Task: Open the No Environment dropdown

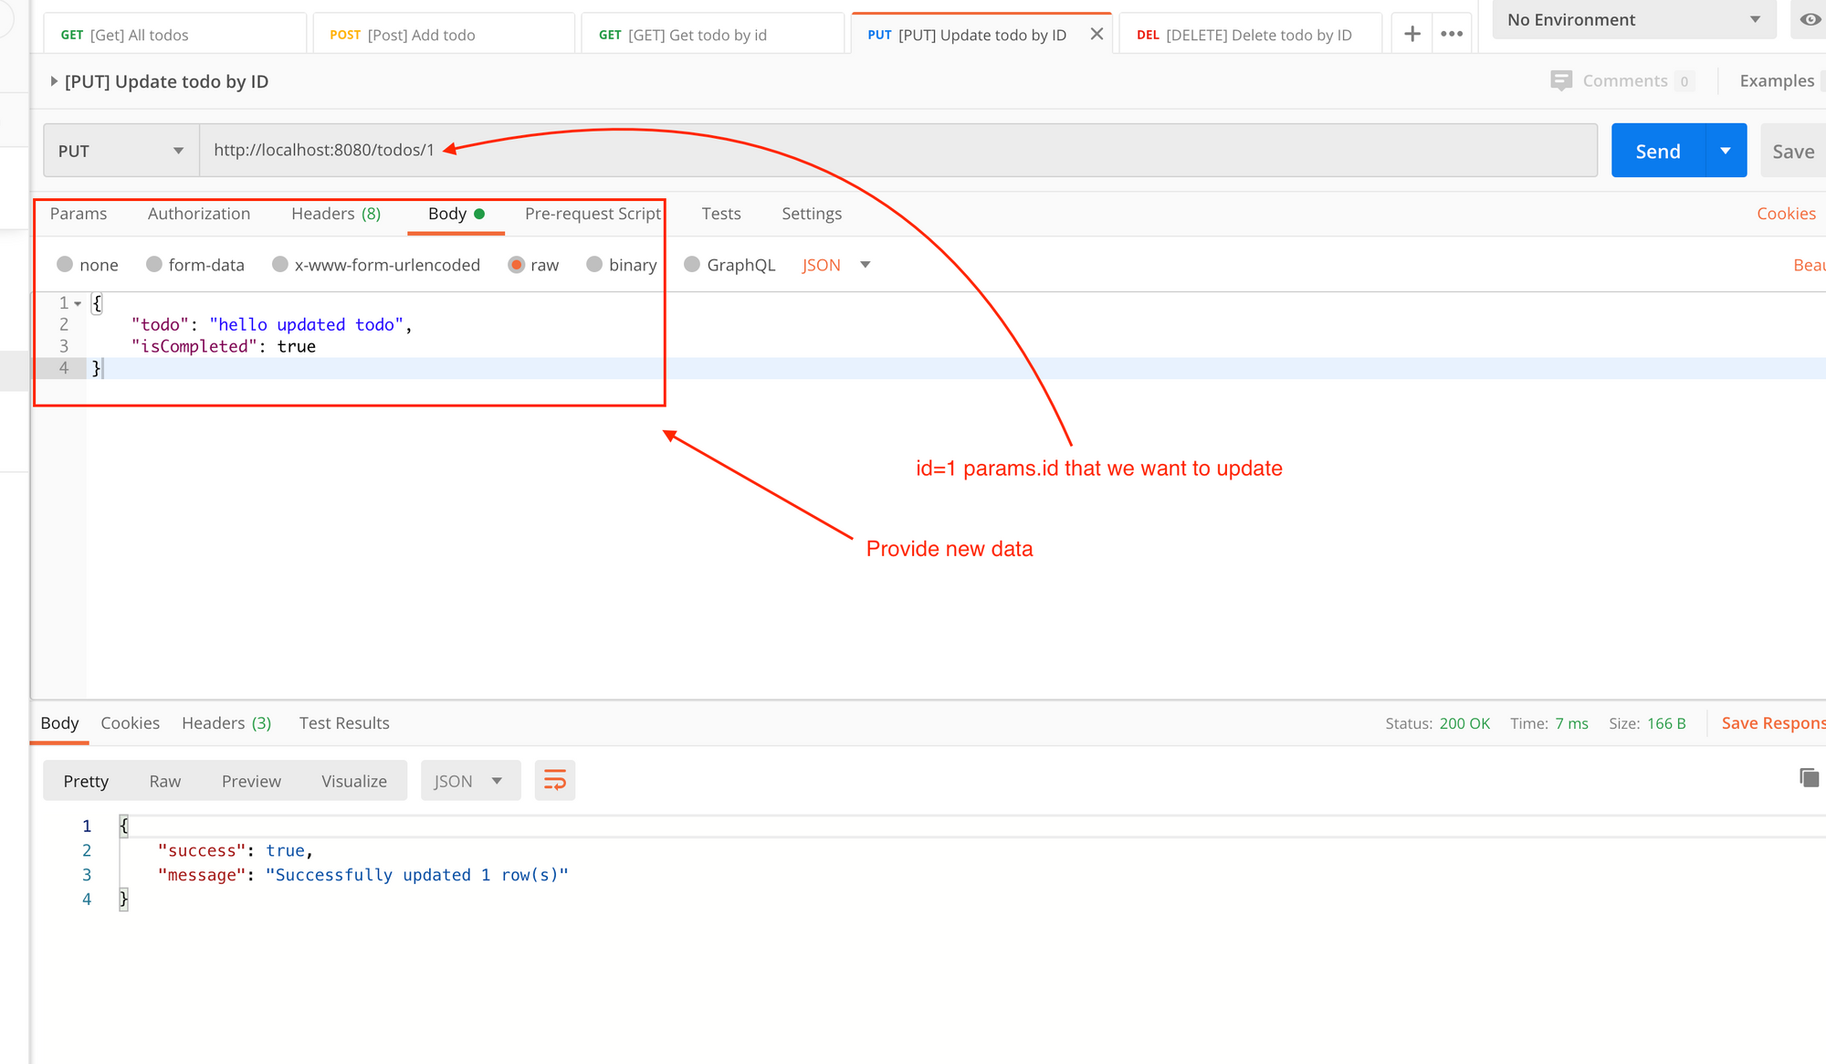Action: pyautogui.click(x=1633, y=19)
